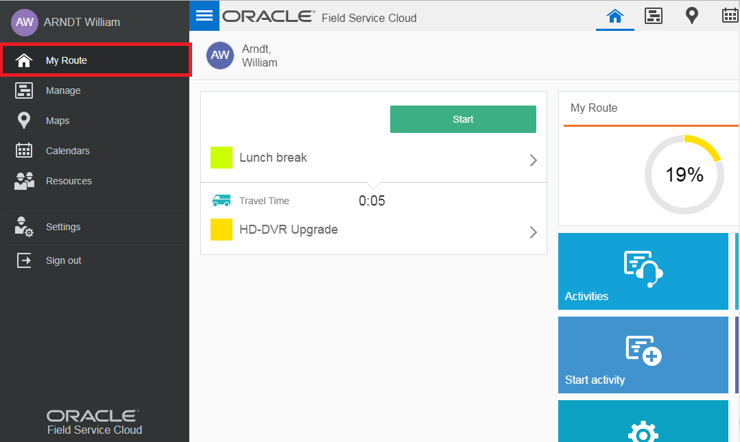This screenshot has width=740, height=442.
Task: Expand HD-DVR Upgrade chevron arrow
Action: [534, 232]
